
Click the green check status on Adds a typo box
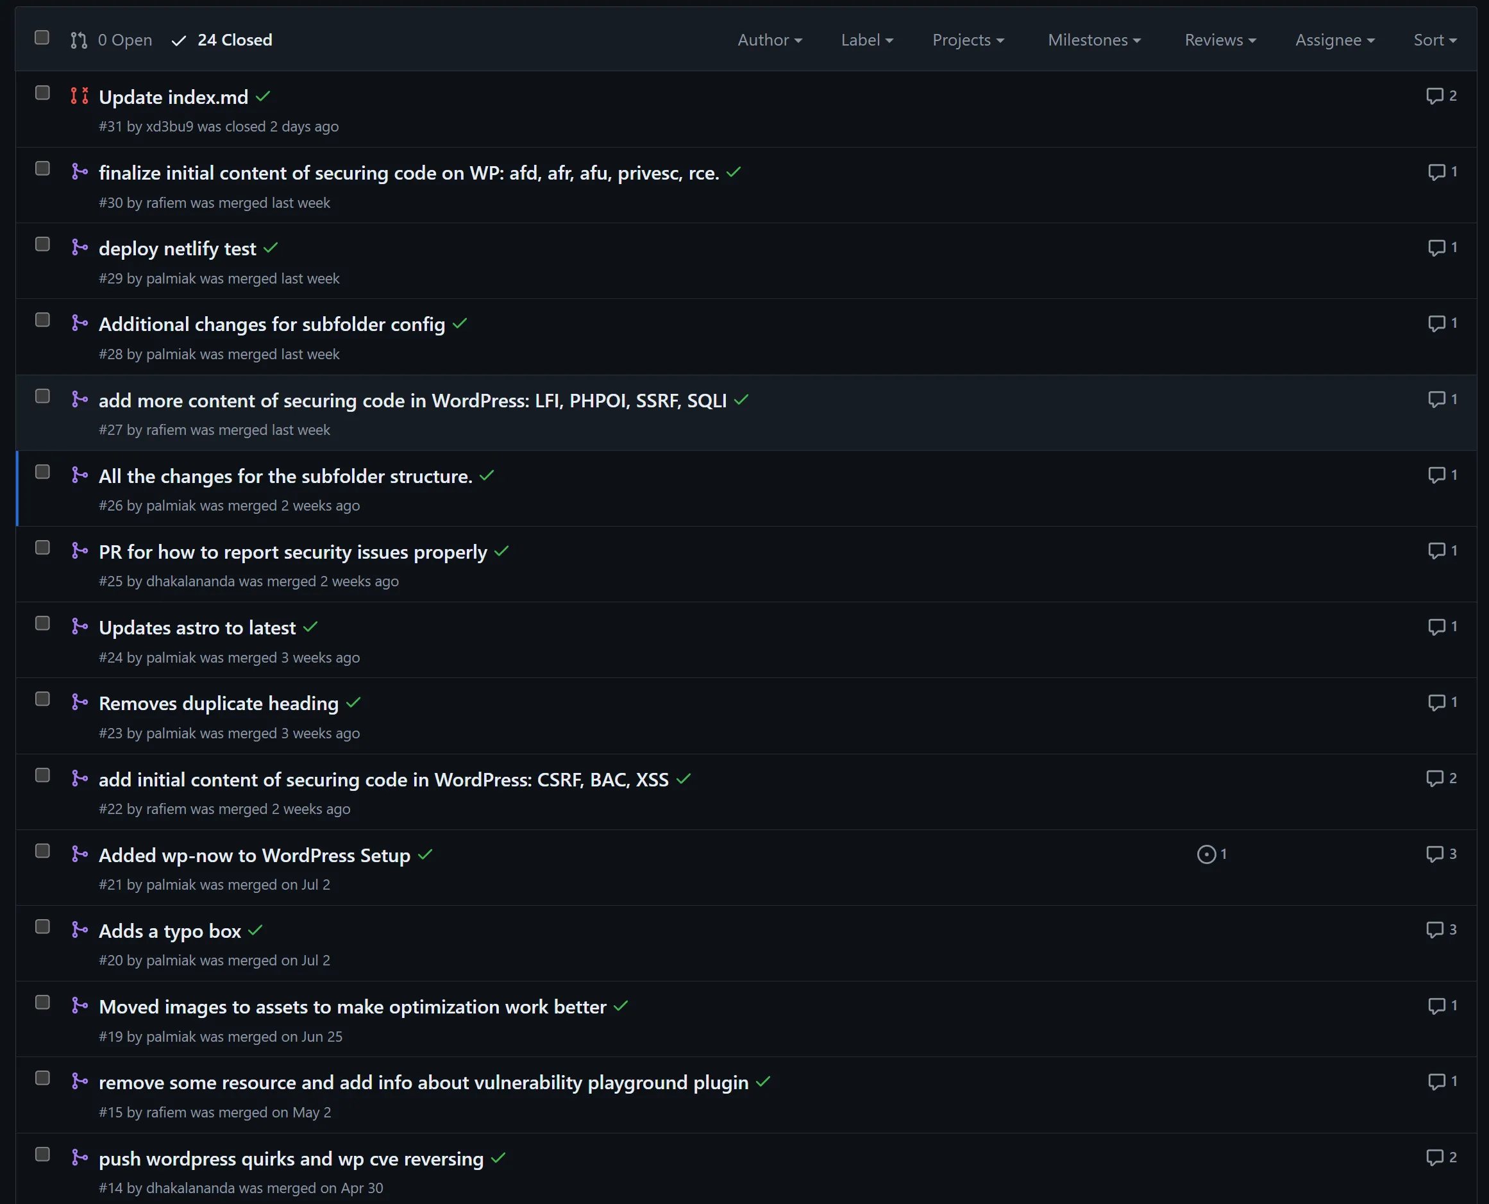click(x=256, y=931)
